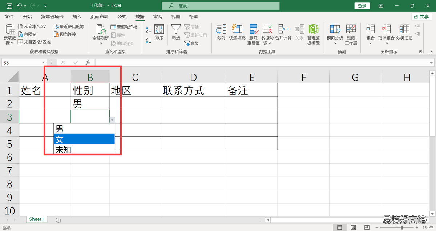The width and height of the screenshot is (436, 231).
Task: Select 未知 in the dropdown list
Action: (84, 149)
